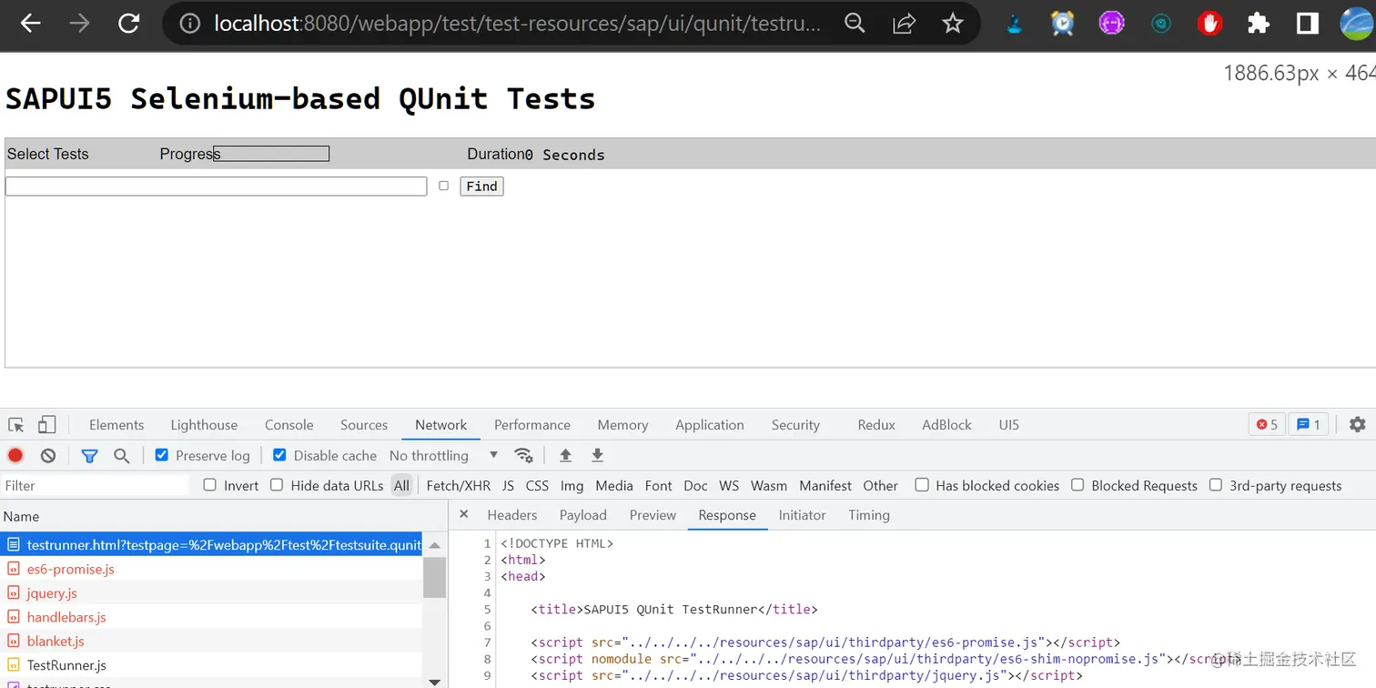Check 3rd-party requests
Screen dimensions: 1376x688
pos(1216,485)
